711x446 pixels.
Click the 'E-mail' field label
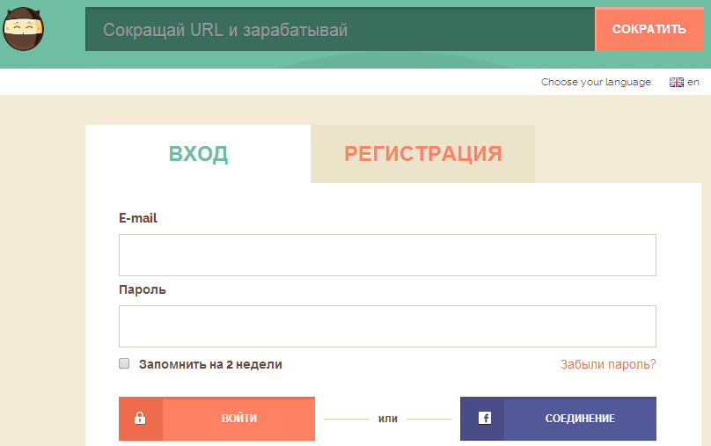[138, 218]
